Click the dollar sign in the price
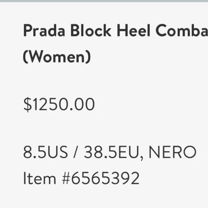Viewport: 208px width, 208px height. tap(28, 104)
